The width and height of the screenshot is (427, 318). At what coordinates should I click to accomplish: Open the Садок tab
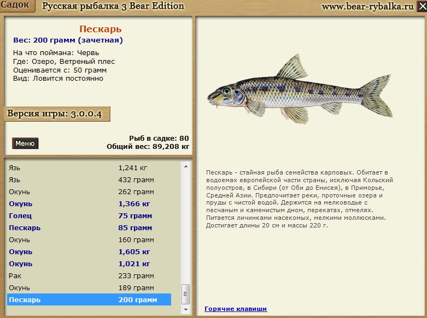click(x=17, y=5)
